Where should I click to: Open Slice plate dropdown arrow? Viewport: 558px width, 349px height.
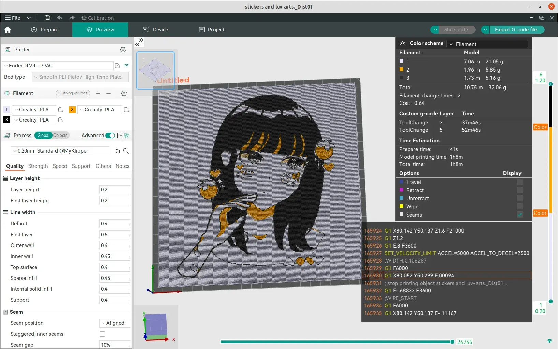pyautogui.click(x=435, y=30)
